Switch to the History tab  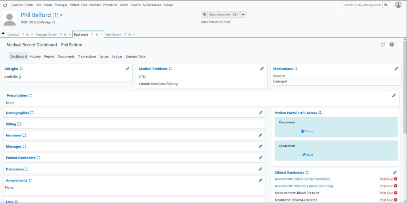coord(35,56)
